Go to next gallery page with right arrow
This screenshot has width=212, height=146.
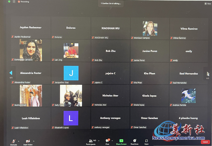coord(208,74)
